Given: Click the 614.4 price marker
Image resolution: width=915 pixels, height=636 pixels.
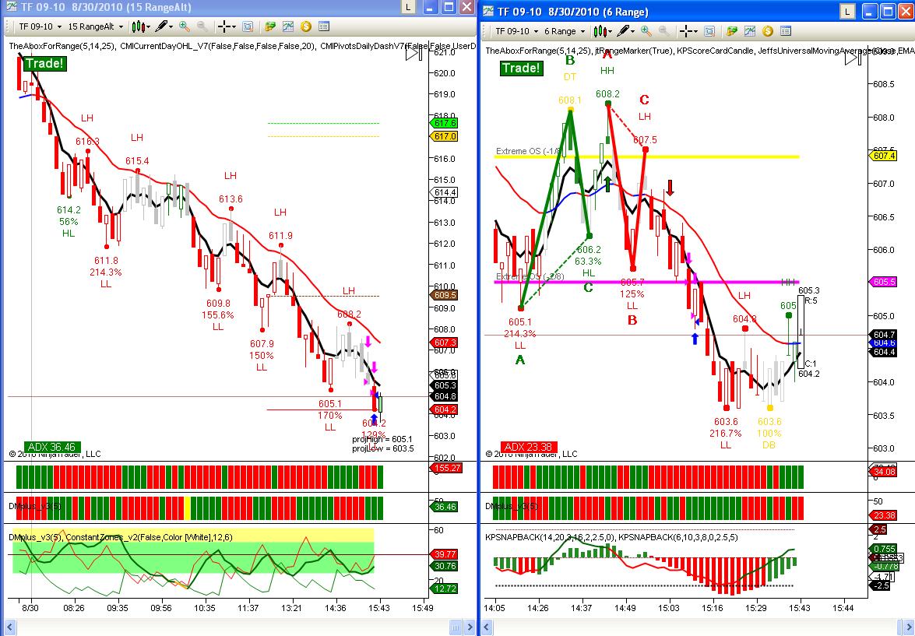Looking at the screenshot, I should tap(444, 192).
